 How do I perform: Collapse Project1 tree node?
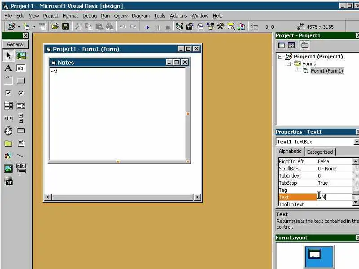click(x=280, y=56)
